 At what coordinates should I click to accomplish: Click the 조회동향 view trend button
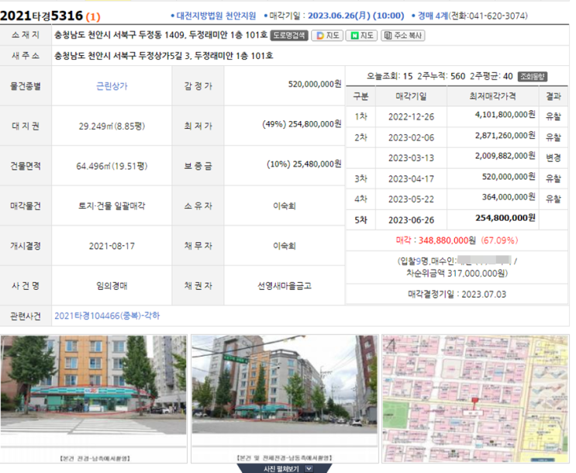[533, 77]
